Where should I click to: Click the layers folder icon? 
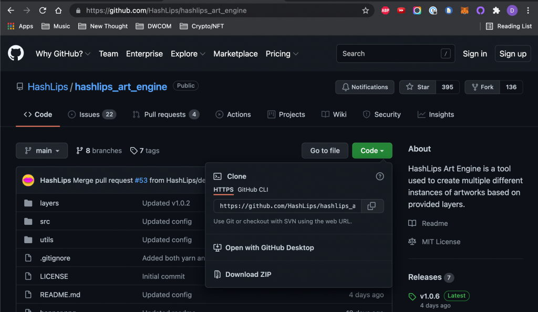(28, 203)
